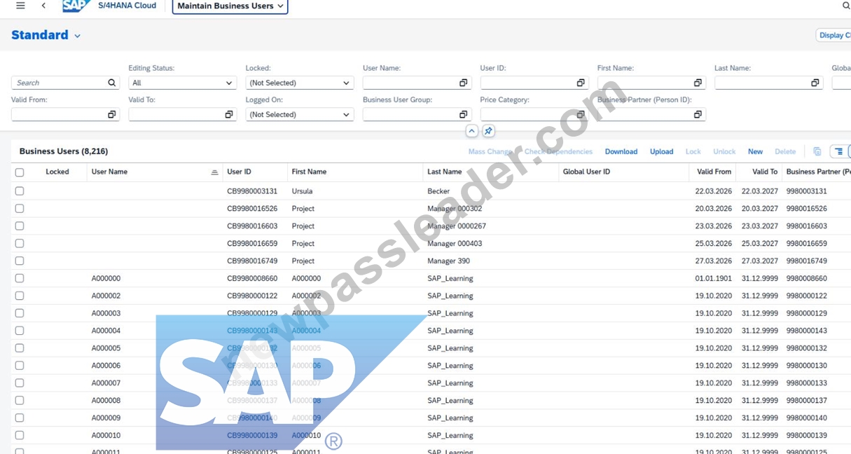Toggle the select-all rows checkbox
The image size is (851, 454).
tap(20, 172)
